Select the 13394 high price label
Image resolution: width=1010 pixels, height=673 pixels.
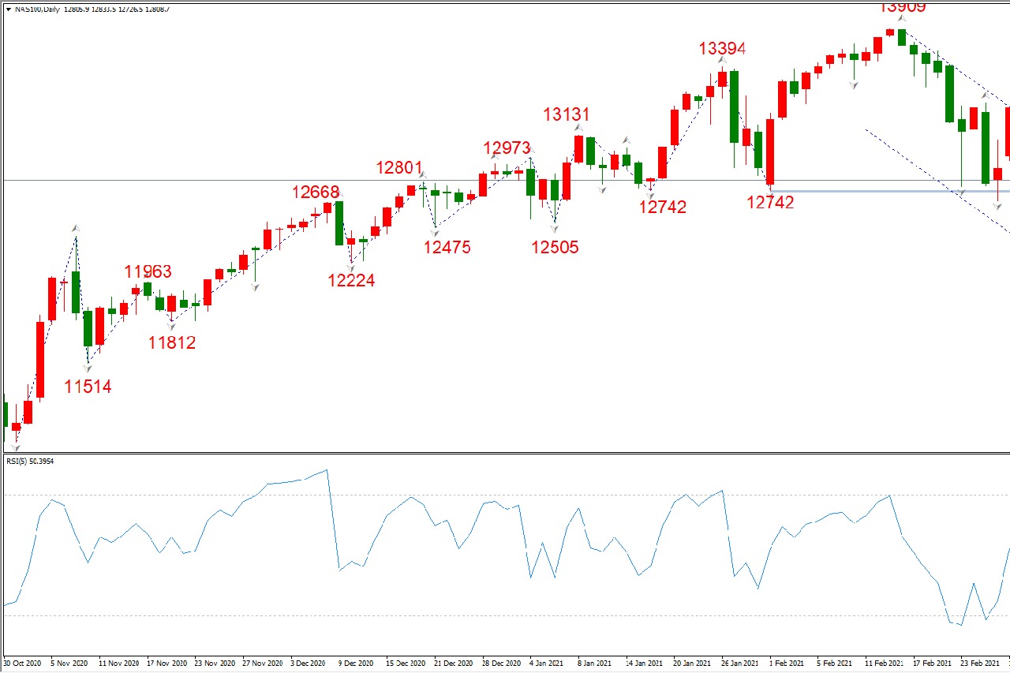pyautogui.click(x=722, y=48)
